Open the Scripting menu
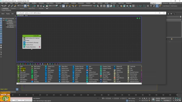This screenshot has width=182, height=102. pos(73,3)
